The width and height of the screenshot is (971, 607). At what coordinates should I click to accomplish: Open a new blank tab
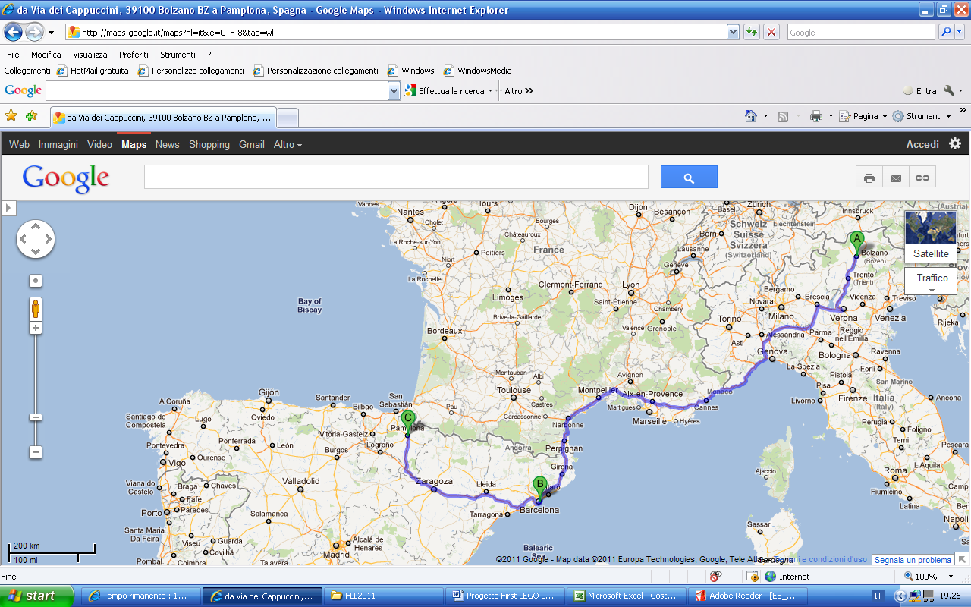[288, 118]
